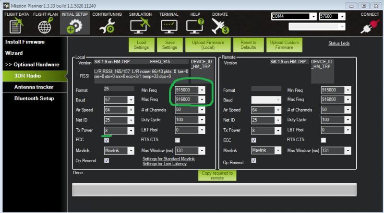Click the Load Settings button

141,45
